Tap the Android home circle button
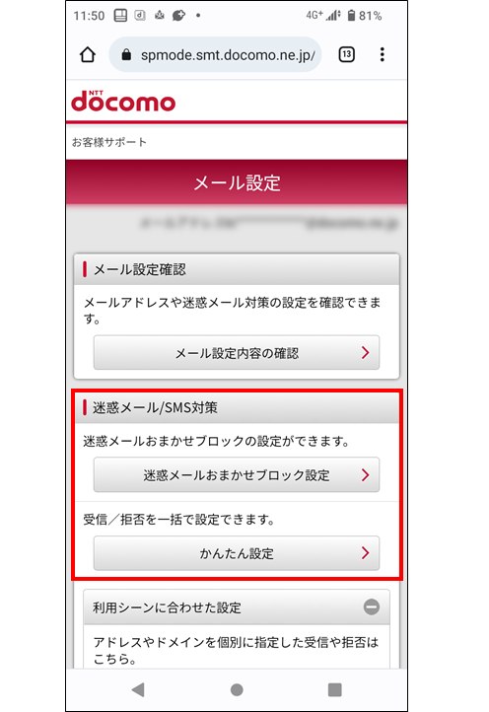The width and height of the screenshot is (489, 712). [237, 689]
